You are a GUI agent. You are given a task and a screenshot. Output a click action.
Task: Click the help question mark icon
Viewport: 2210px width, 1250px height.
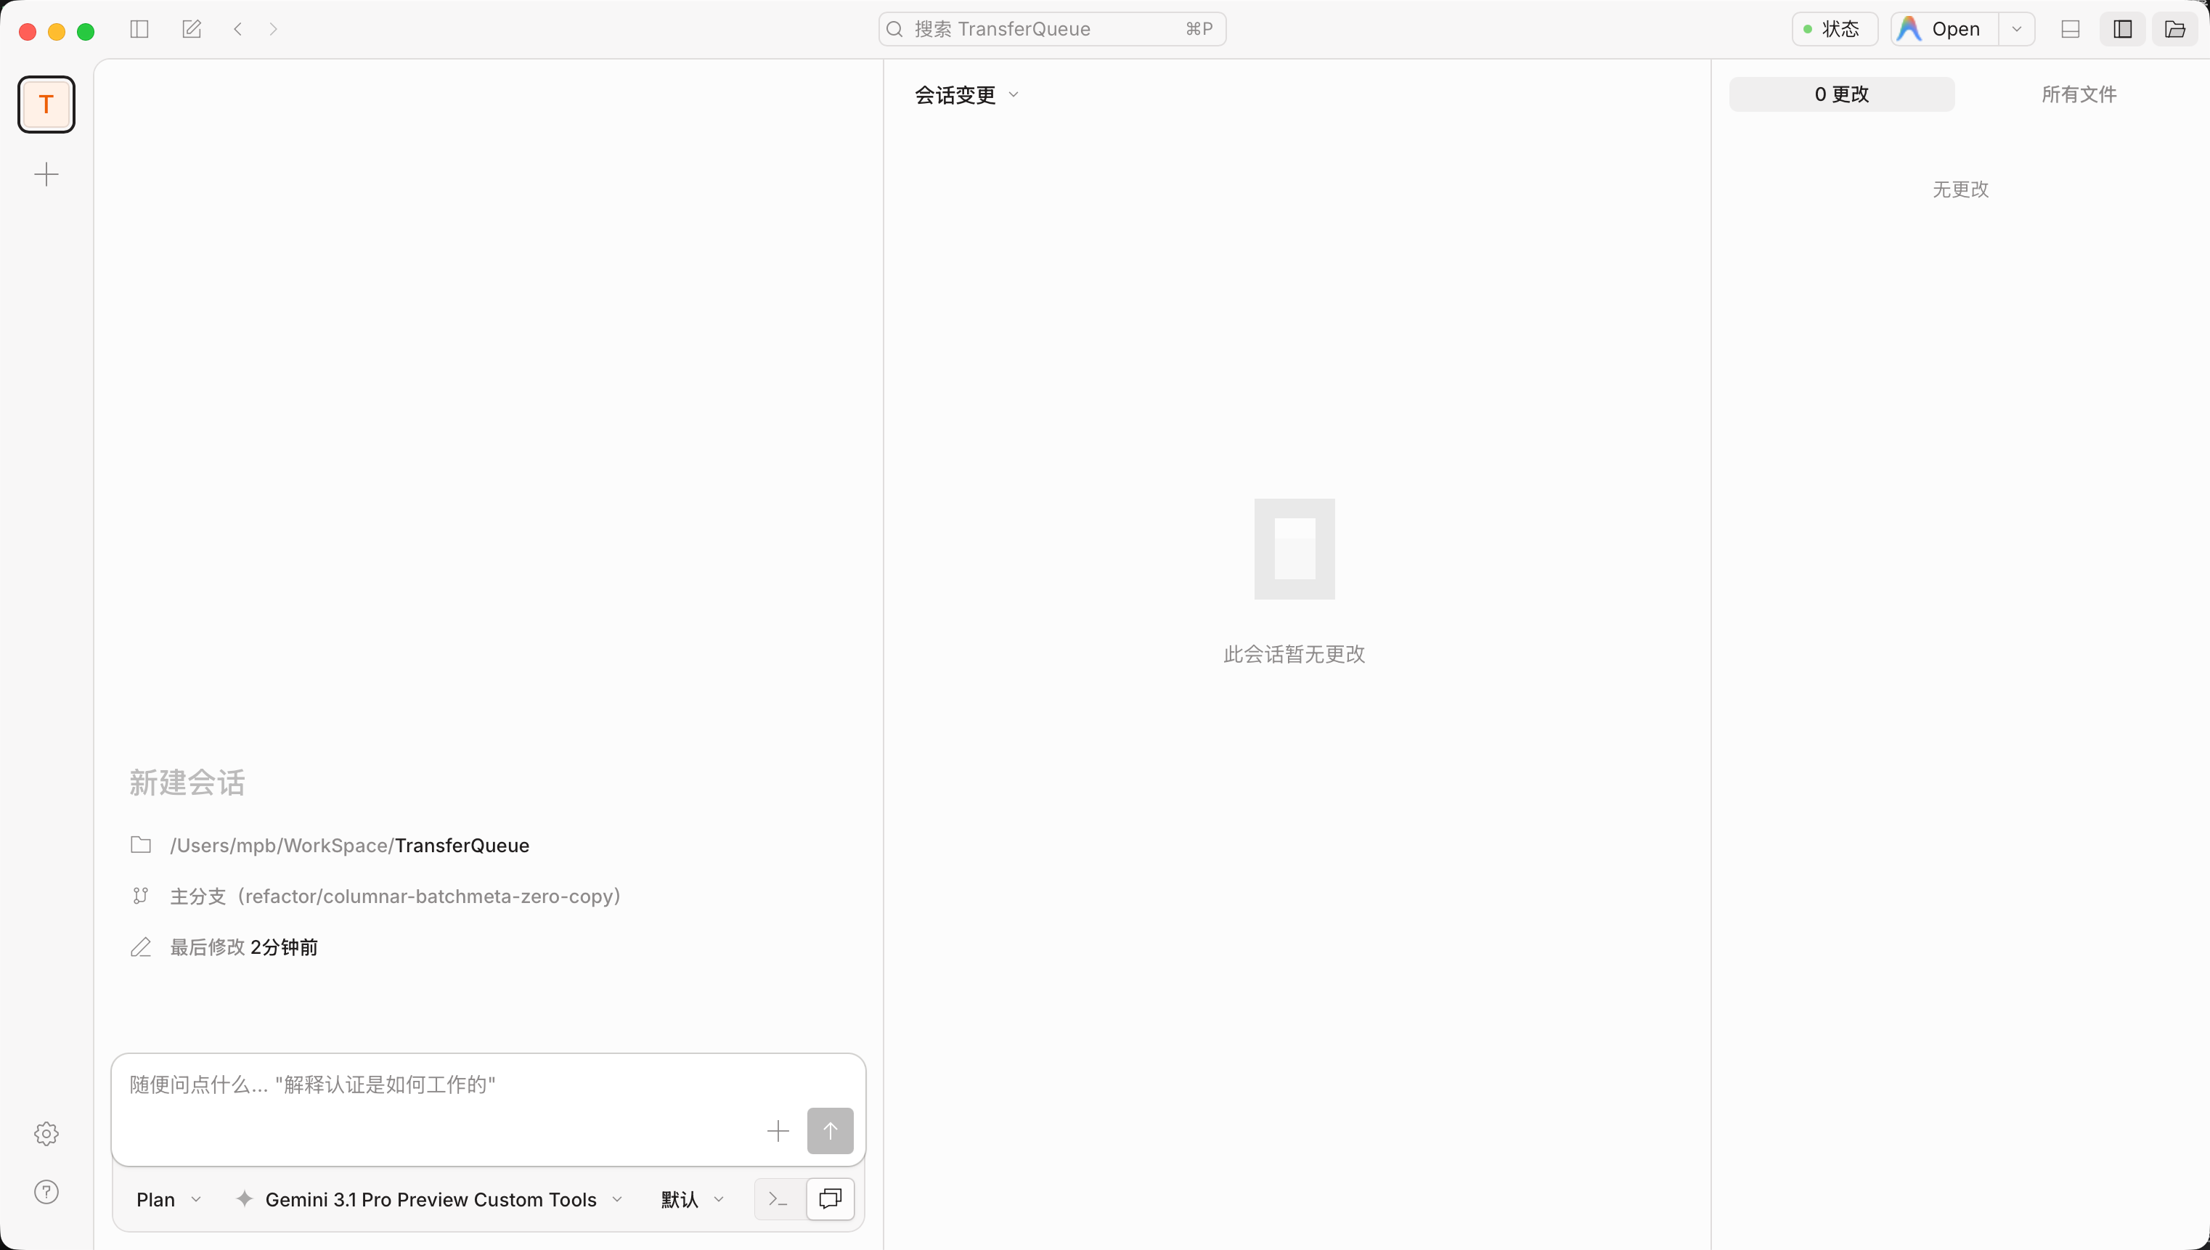click(x=46, y=1192)
